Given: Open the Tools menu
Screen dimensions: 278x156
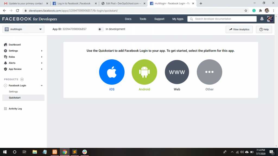Looking at the screenshot, I should click(143, 19).
